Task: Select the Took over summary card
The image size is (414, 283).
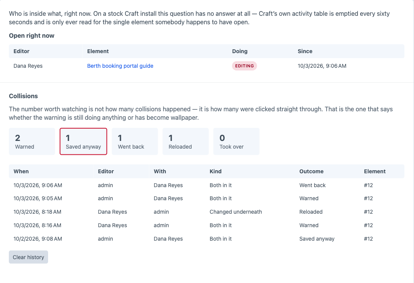Action: click(236, 141)
